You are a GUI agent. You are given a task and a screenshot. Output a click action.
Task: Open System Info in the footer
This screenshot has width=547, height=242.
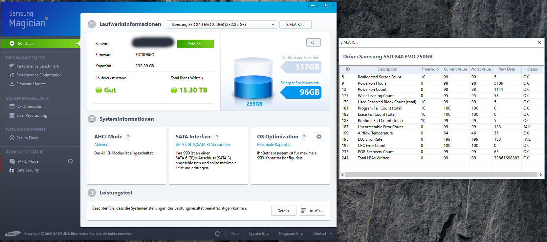click(259, 233)
